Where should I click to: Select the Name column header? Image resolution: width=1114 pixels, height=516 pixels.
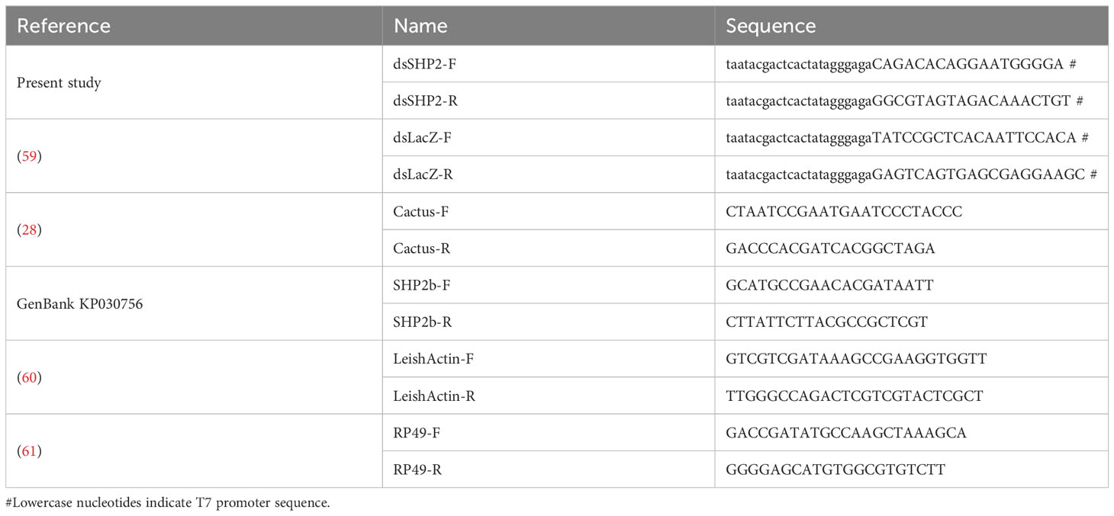[x=420, y=26]
